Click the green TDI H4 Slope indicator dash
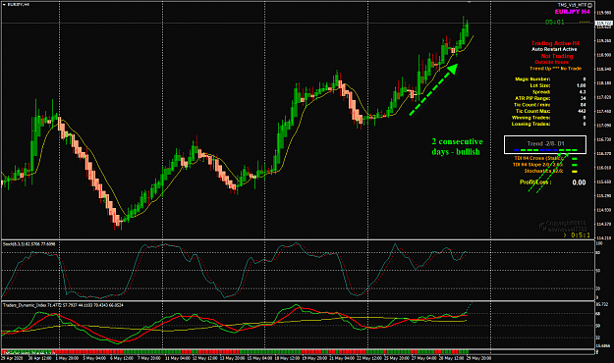614x363 pixels. click(x=574, y=165)
